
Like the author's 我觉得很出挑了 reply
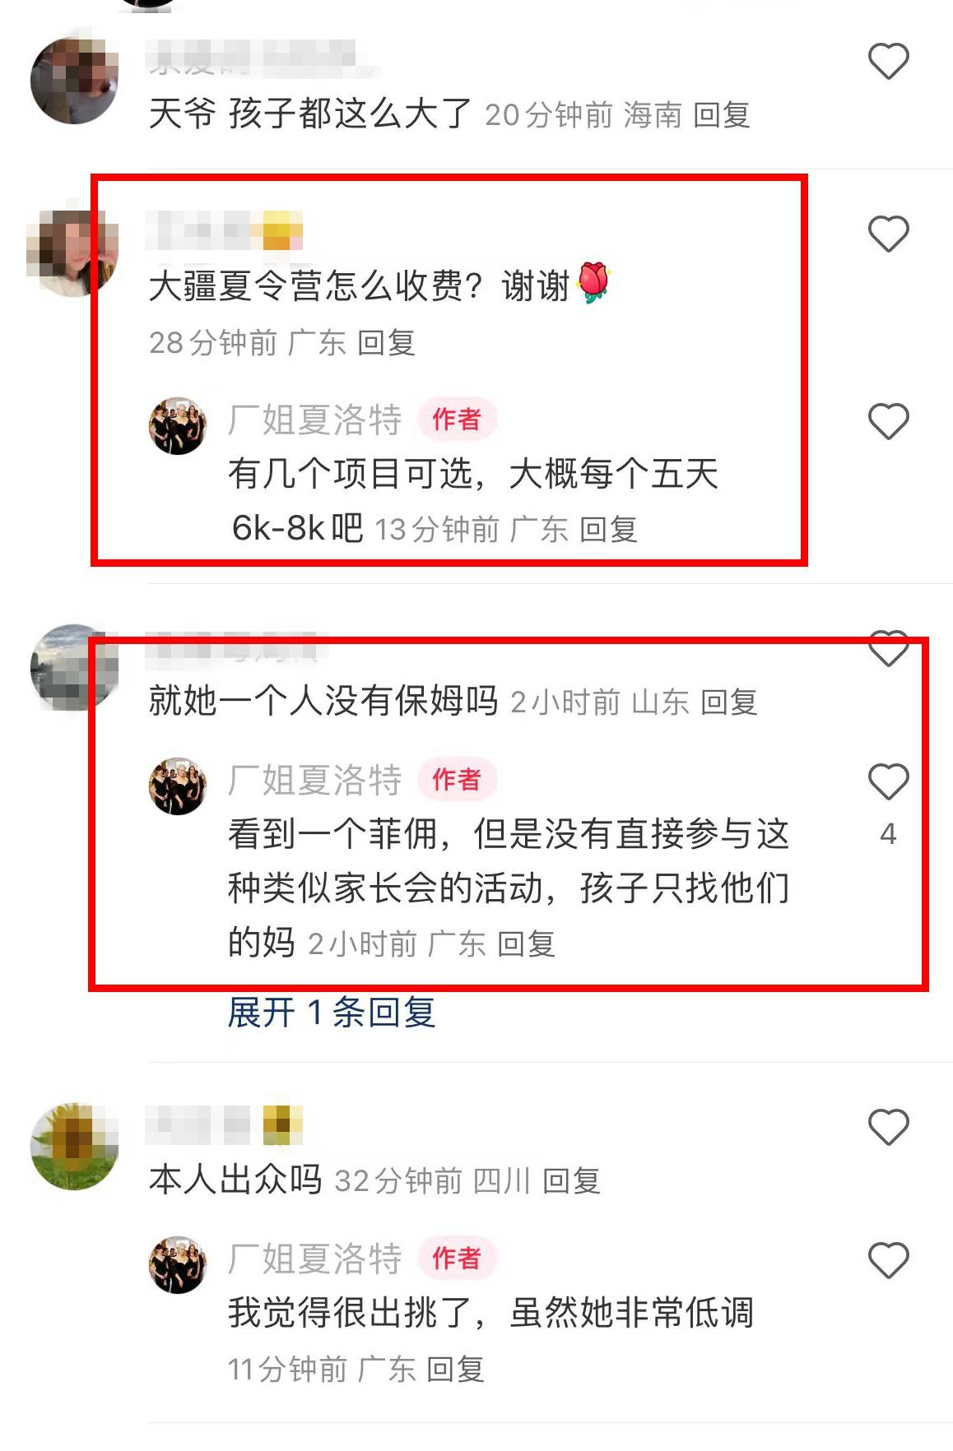[x=888, y=1260]
